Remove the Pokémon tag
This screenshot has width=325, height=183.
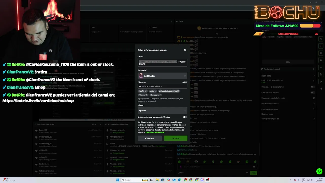(x=147, y=95)
